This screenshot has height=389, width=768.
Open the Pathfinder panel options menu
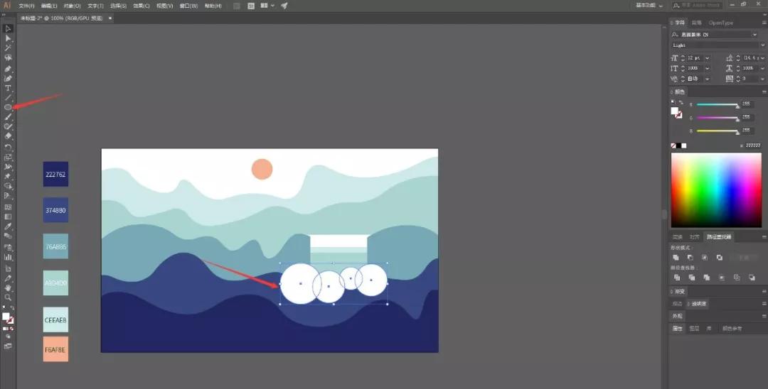764,237
